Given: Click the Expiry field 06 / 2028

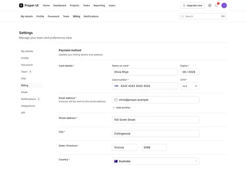Looking at the screenshot, I should 190,72.
